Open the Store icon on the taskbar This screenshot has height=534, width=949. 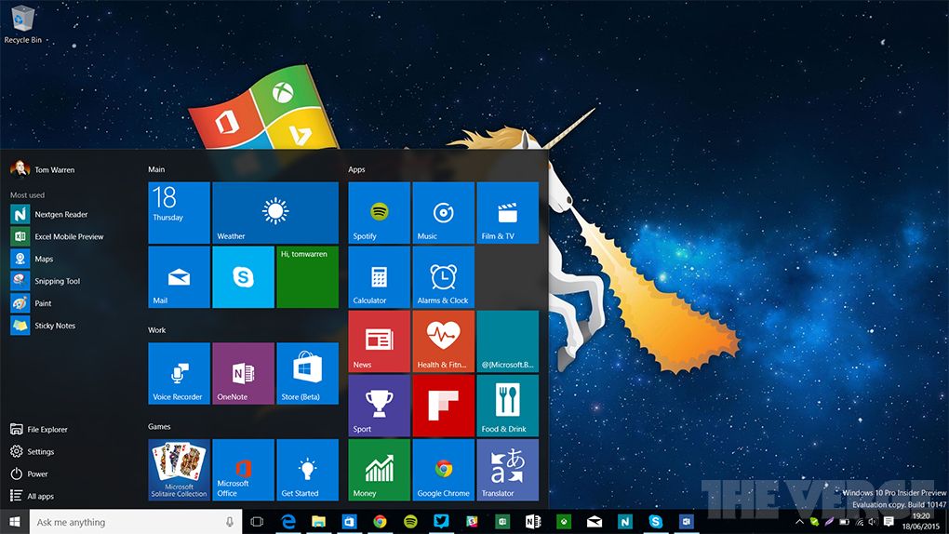(x=349, y=522)
